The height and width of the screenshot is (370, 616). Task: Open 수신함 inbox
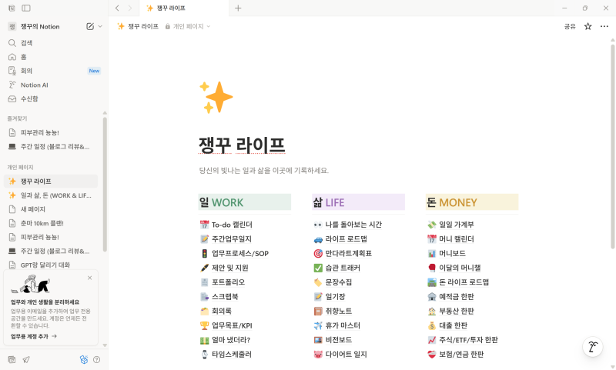click(x=51, y=98)
